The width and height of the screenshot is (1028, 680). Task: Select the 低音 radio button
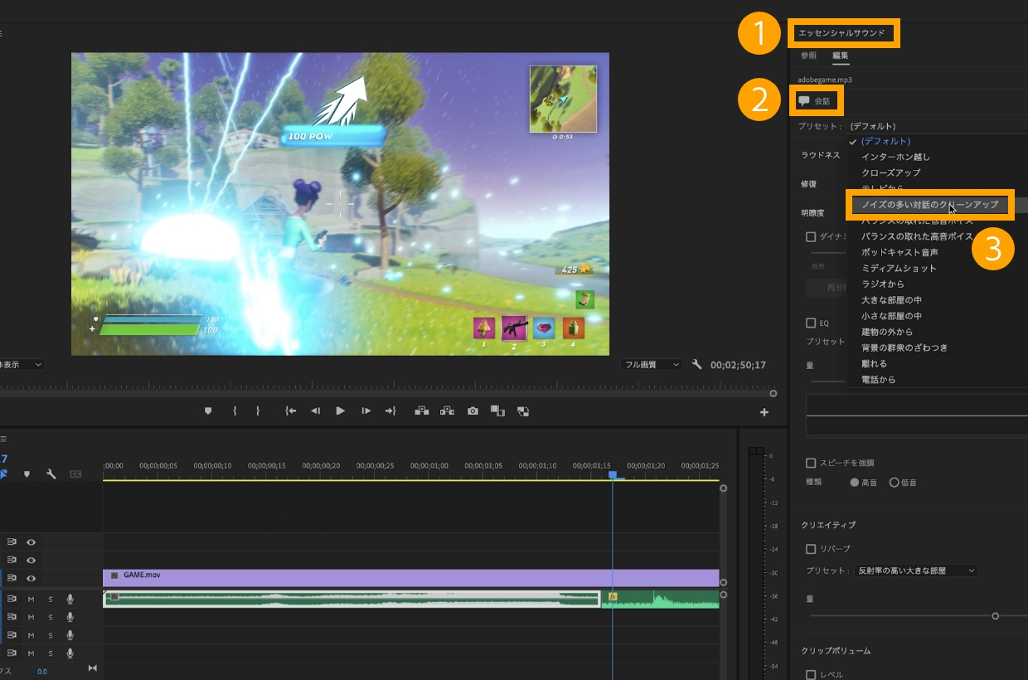click(895, 482)
